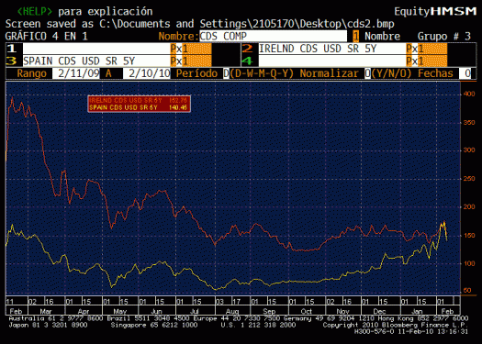Click the day 17 tick under August
The image size is (482, 344).
tap(236, 301)
